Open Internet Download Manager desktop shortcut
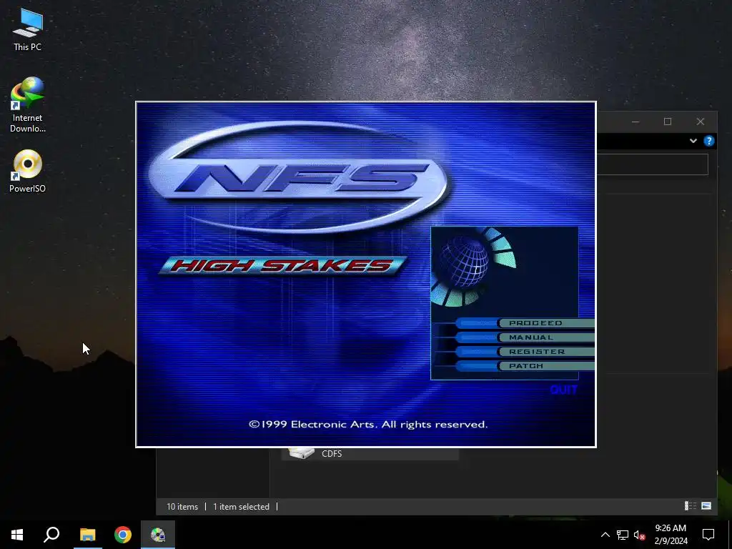This screenshot has height=549, width=732. [x=27, y=104]
